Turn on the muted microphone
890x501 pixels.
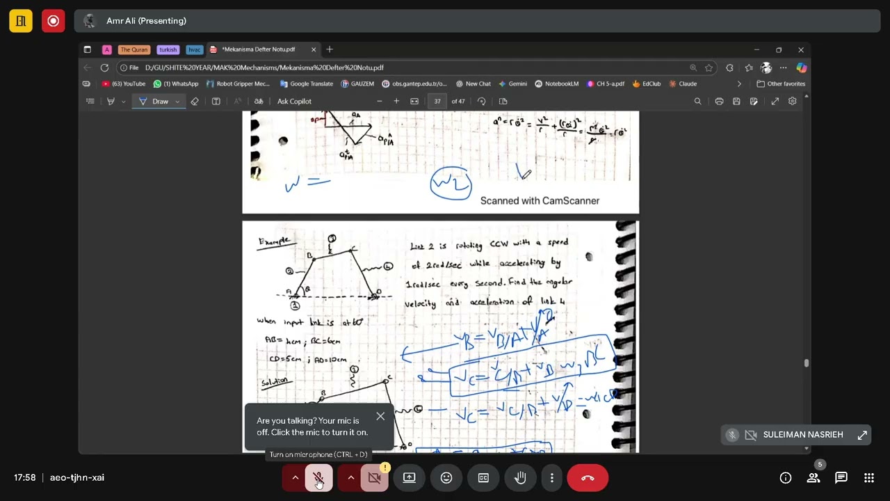coord(318,478)
